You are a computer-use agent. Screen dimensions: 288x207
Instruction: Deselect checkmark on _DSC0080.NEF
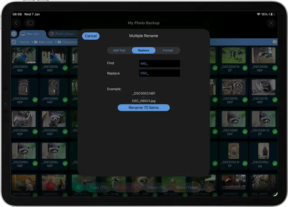coord(35,132)
